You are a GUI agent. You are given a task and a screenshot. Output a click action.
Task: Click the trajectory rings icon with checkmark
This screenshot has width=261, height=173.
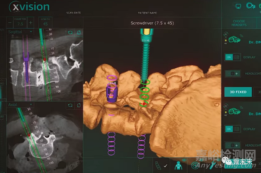(161, 166)
